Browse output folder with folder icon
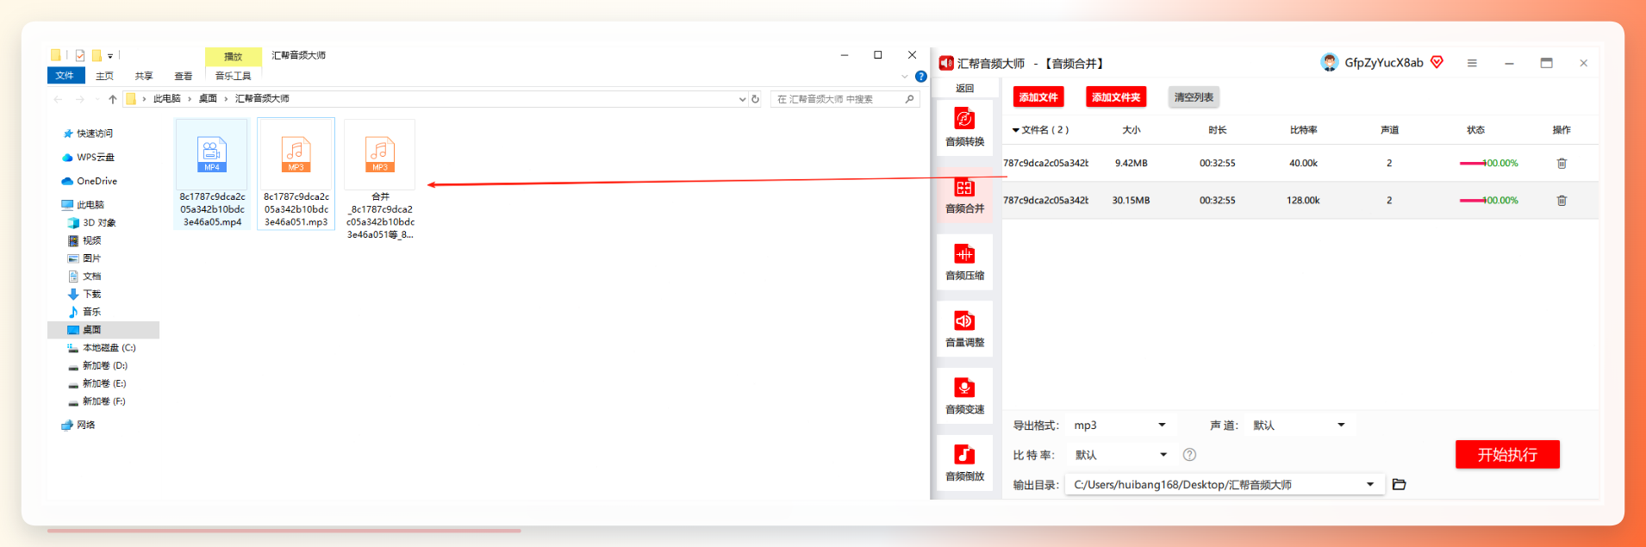The width and height of the screenshot is (1646, 547). click(x=1399, y=484)
